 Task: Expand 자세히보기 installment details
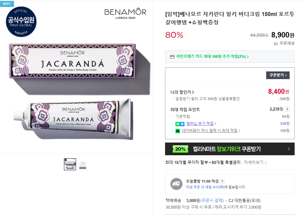255,163
